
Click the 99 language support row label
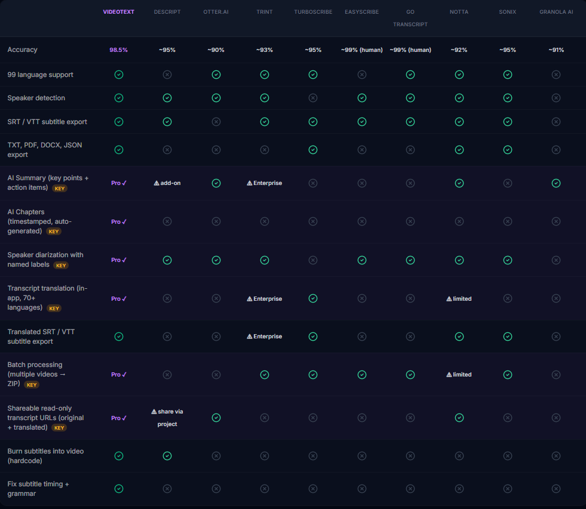[41, 75]
